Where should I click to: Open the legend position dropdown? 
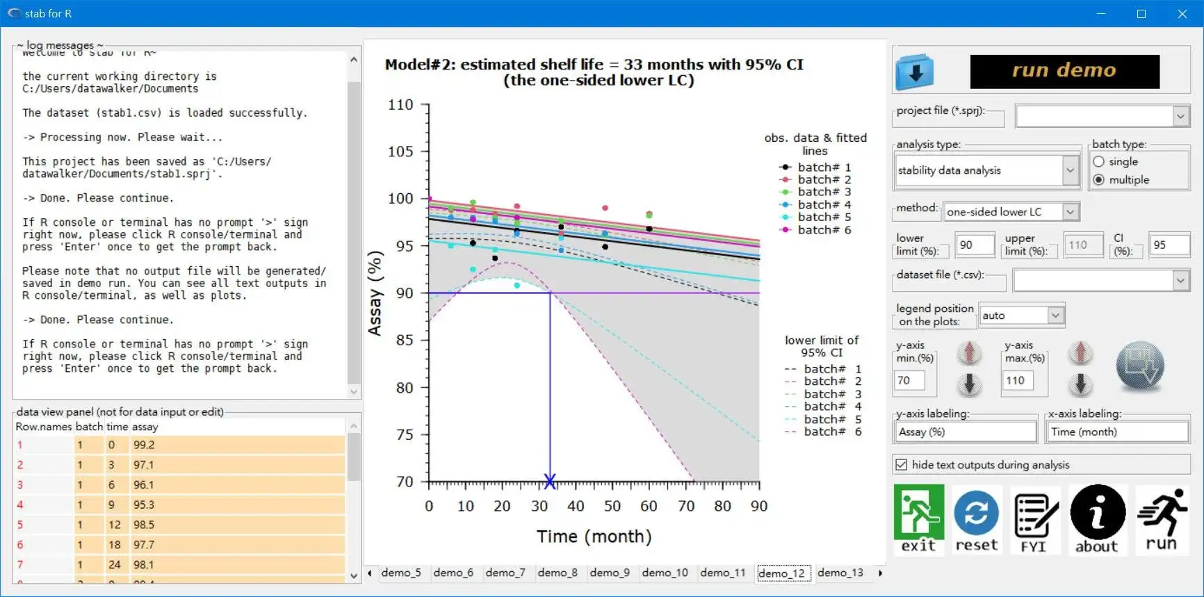[1055, 315]
